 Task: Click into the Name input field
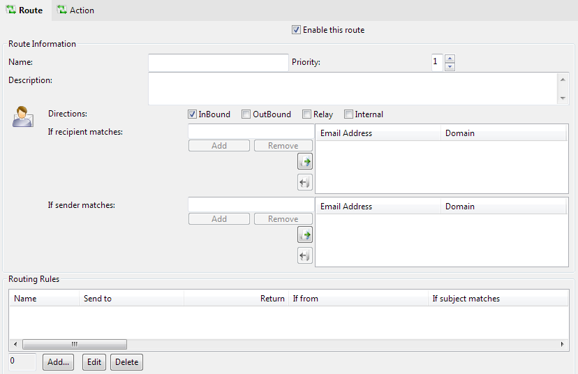pos(218,63)
